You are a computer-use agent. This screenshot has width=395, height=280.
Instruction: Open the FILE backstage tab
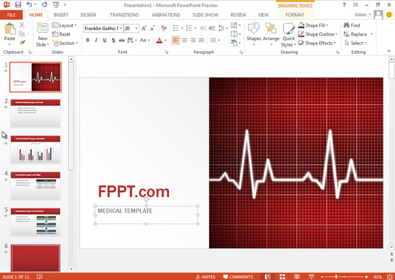pos(12,15)
